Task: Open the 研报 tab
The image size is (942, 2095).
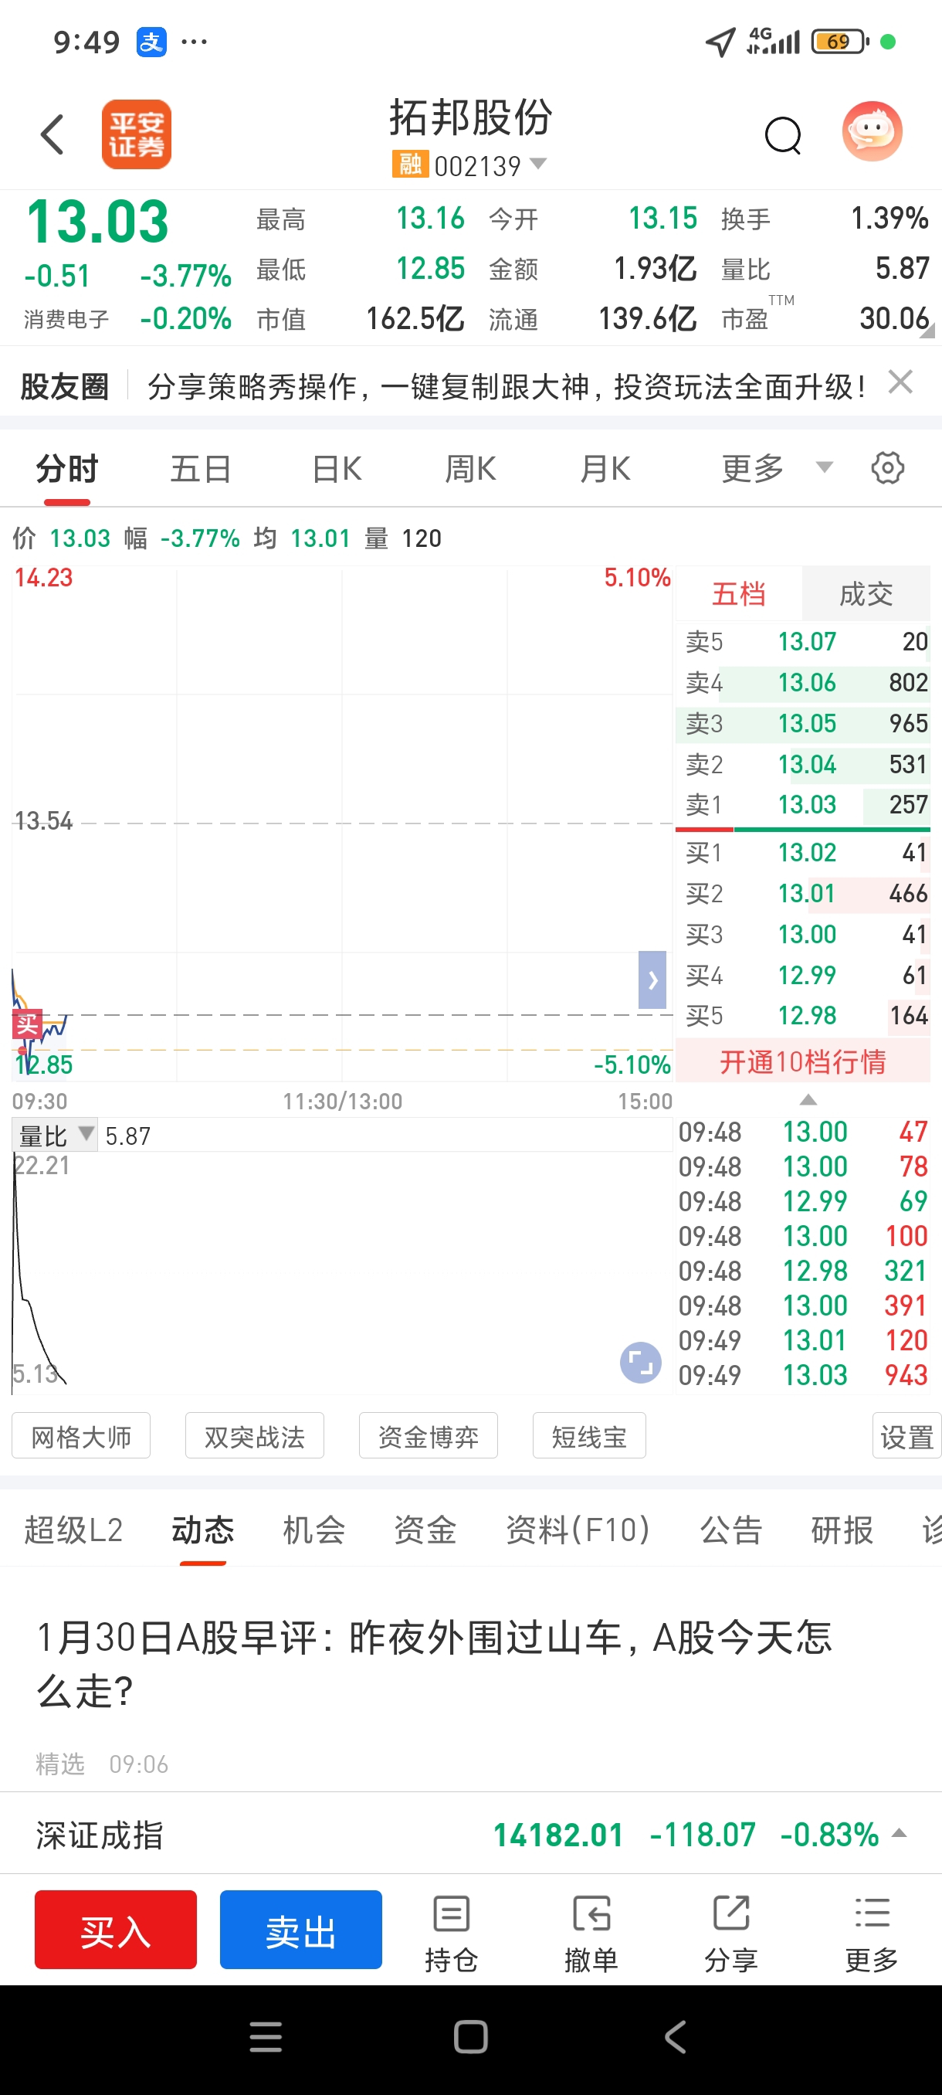Action: click(842, 1530)
